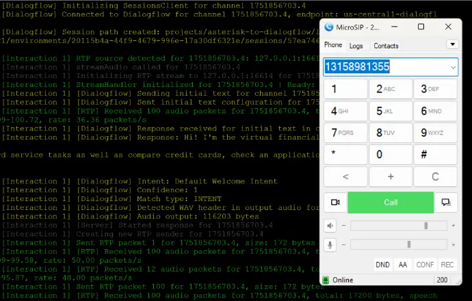Click terminal line 'Sent RTP packet 1'

[159, 243]
